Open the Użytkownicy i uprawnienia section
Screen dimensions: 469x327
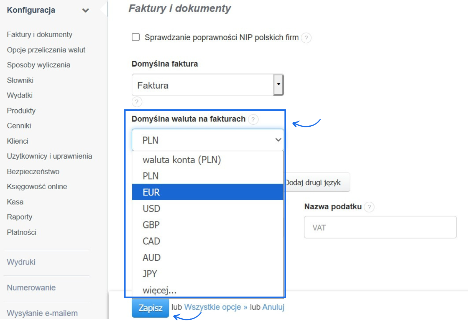49,156
